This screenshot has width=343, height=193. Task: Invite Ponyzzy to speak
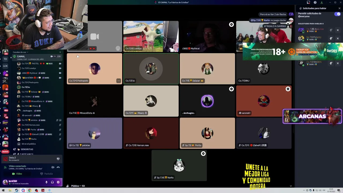[331, 39]
